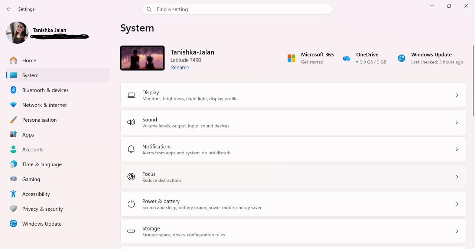The height and width of the screenshot is (249, 475).
Task: Expand the Display settings chevron
Action: 457,95
